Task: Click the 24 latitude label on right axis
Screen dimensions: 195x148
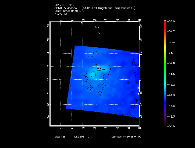Action: pos(141,117)
